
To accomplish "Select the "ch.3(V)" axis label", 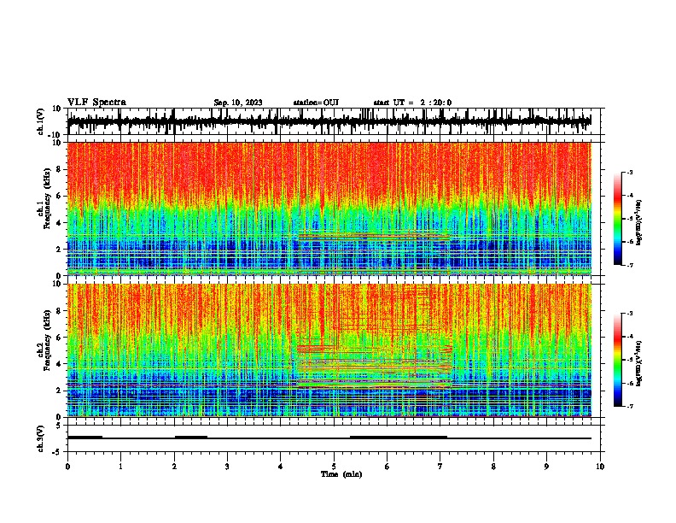I will click(x=41, y=438).
